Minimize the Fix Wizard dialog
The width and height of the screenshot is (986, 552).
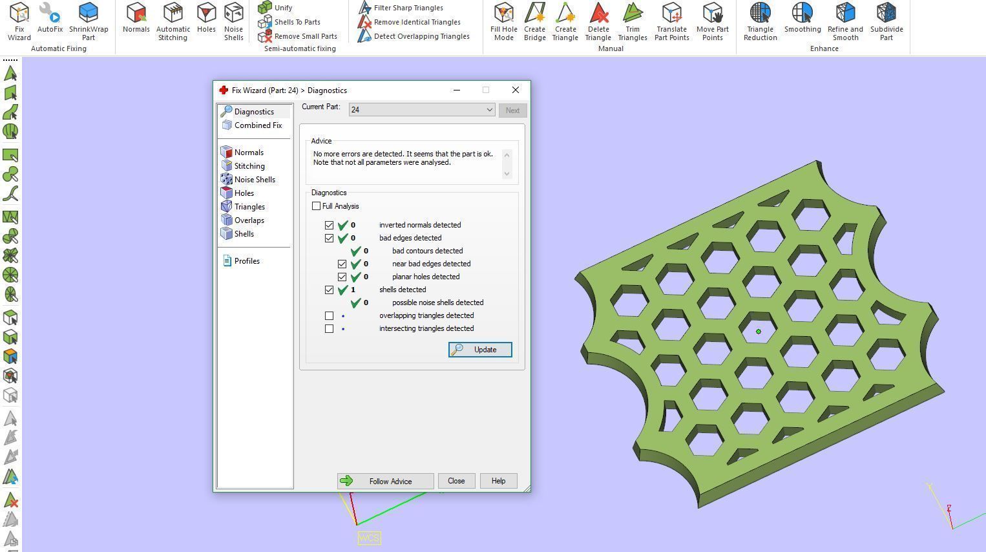click(x=457, y=90)
